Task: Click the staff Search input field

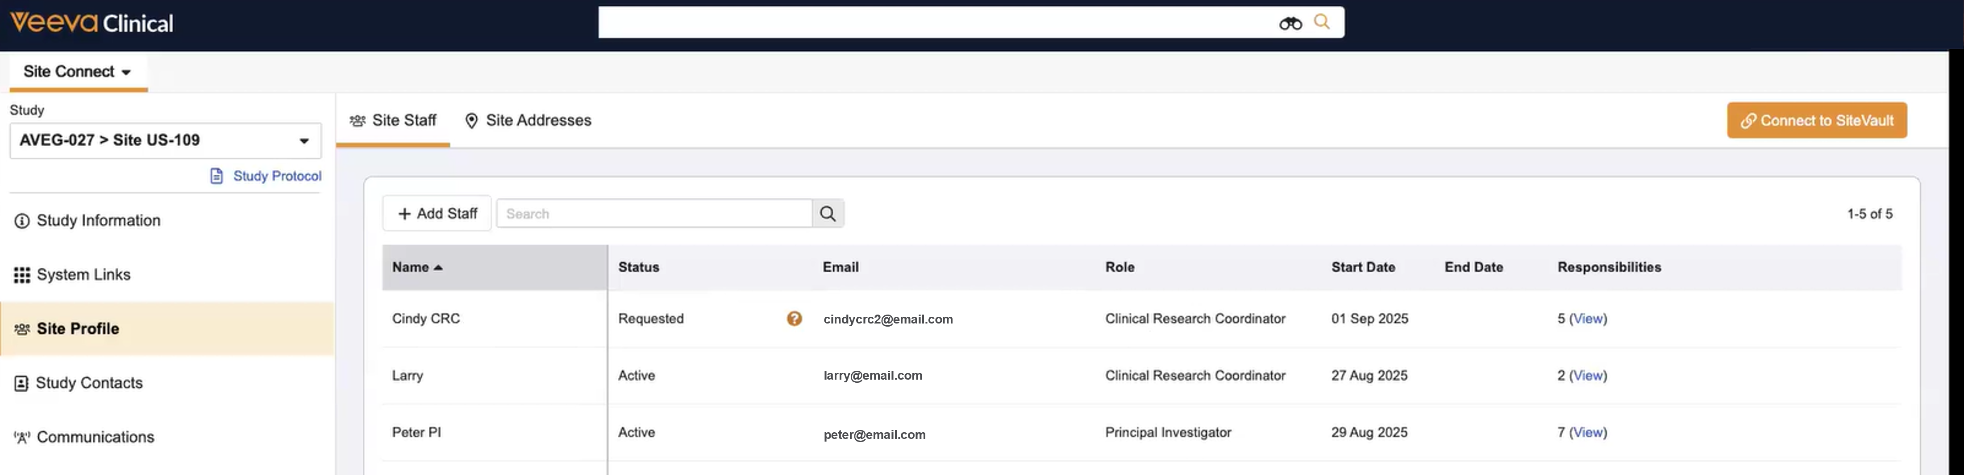Action: (653, 214)
